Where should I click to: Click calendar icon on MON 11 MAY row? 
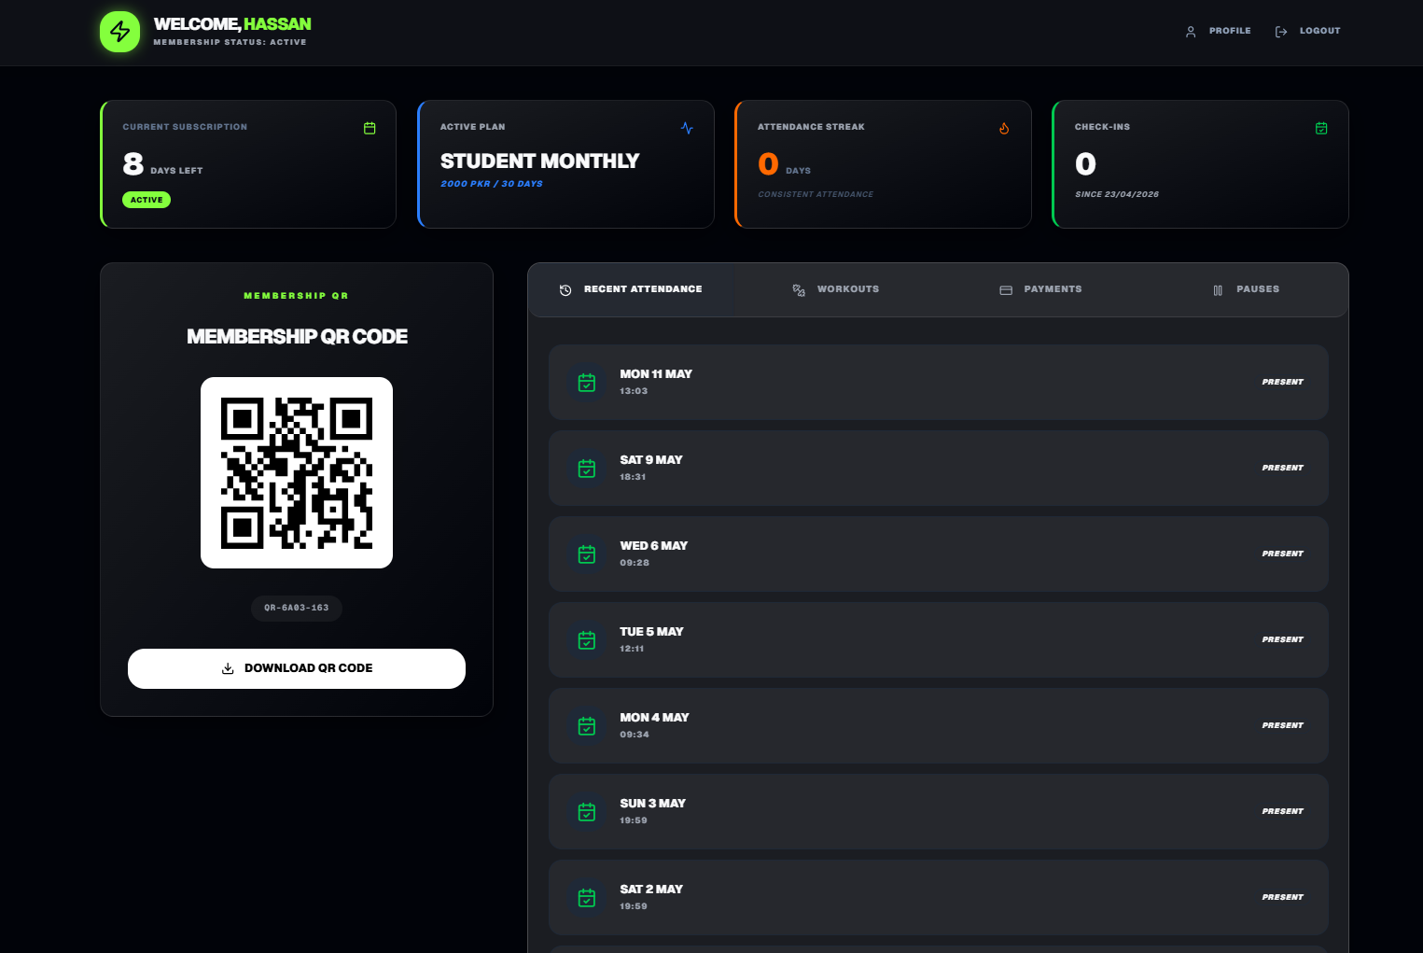coord(587,383)
